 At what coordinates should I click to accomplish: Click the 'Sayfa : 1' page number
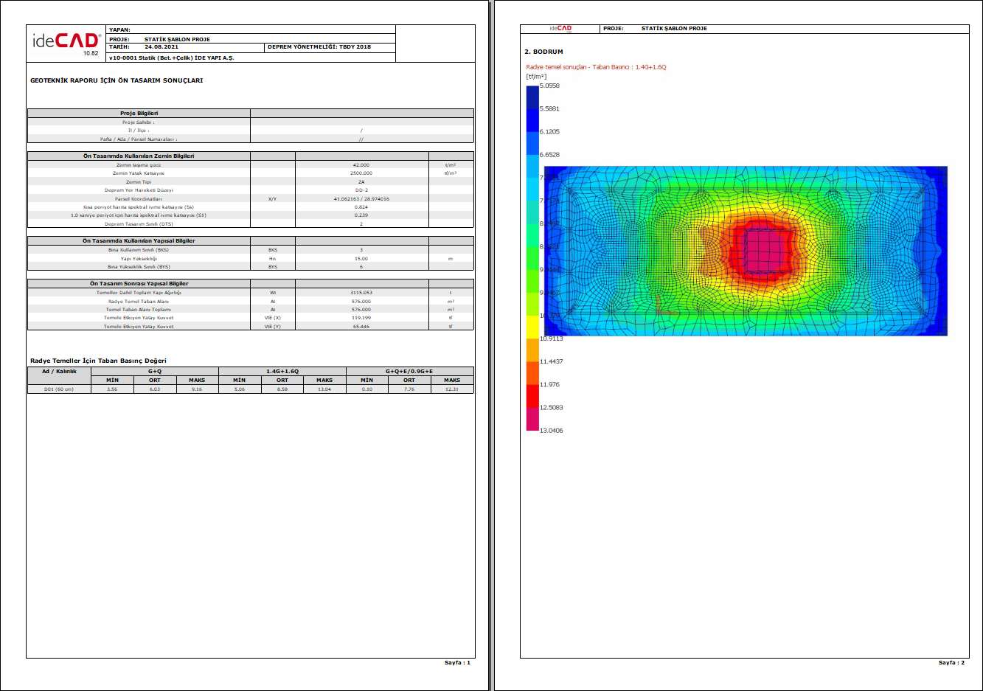pos(457,662)
